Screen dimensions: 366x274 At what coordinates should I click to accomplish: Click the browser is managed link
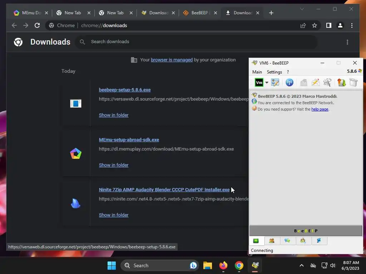pos(172,60)
